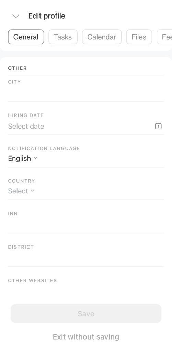Open the hiring date calendar icon
The height and width of the screenshot is (353, 172).
[x=158, y=126]
